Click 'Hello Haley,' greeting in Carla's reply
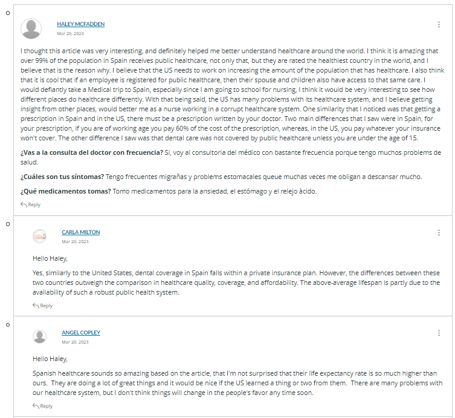 50,258
